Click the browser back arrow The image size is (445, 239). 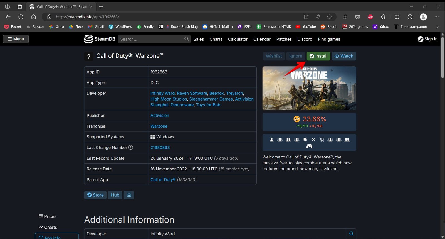pos(8,17)
